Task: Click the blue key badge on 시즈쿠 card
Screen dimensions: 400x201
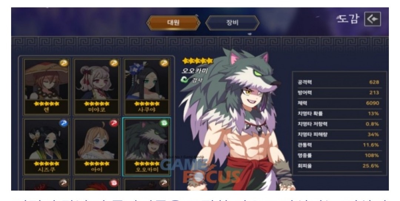Action: tap(64, 124)
